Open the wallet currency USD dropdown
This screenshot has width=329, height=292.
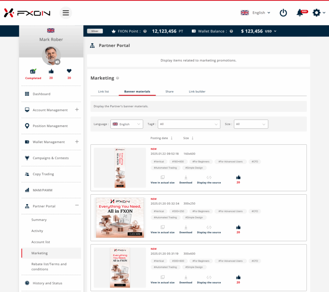click(x=271, y=31)
